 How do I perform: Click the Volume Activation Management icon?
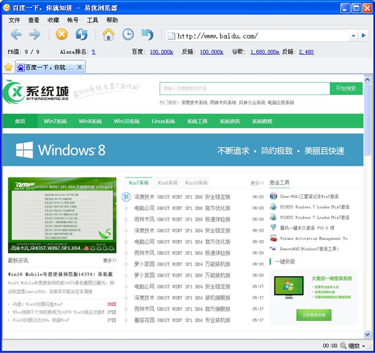(x=273, y=238)
